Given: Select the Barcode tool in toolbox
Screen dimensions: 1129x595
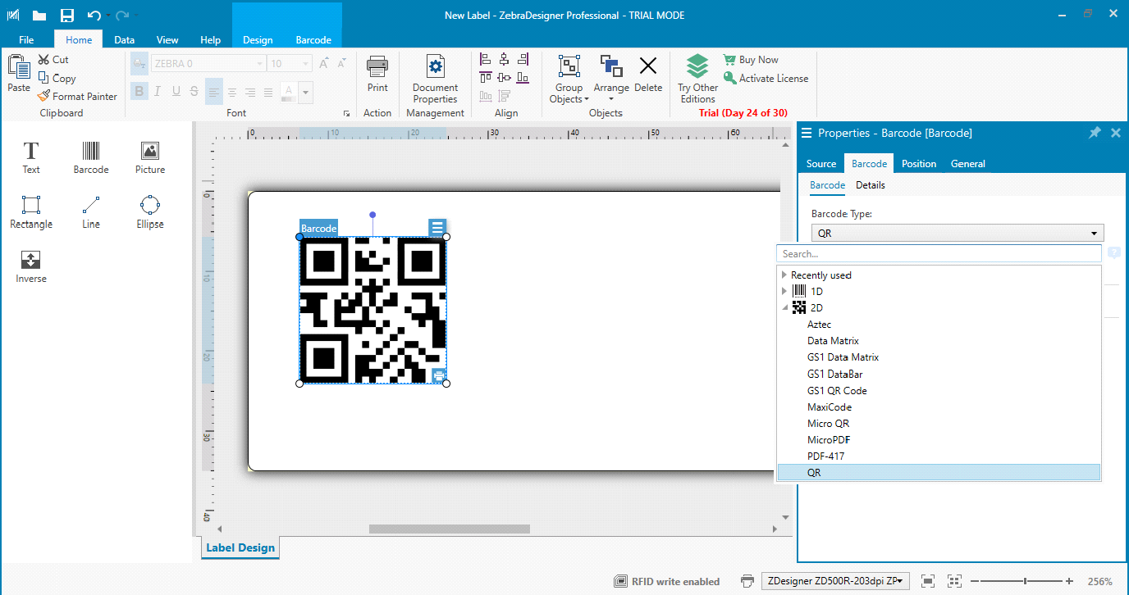Looking at the screenshot, I should 91,157.
